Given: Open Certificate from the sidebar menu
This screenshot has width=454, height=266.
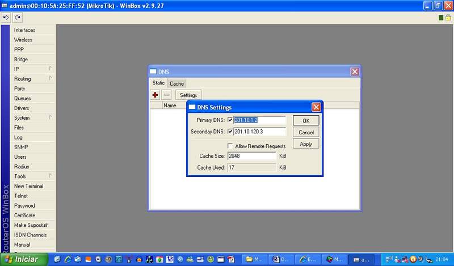Looking at the screenshot, I should pos(32,216).
